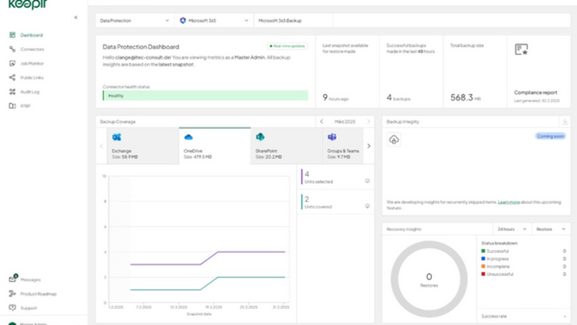Viewport: 577px width, 325px height.
Task: Click the Restores donut chart
Action: tap(429, 279)
